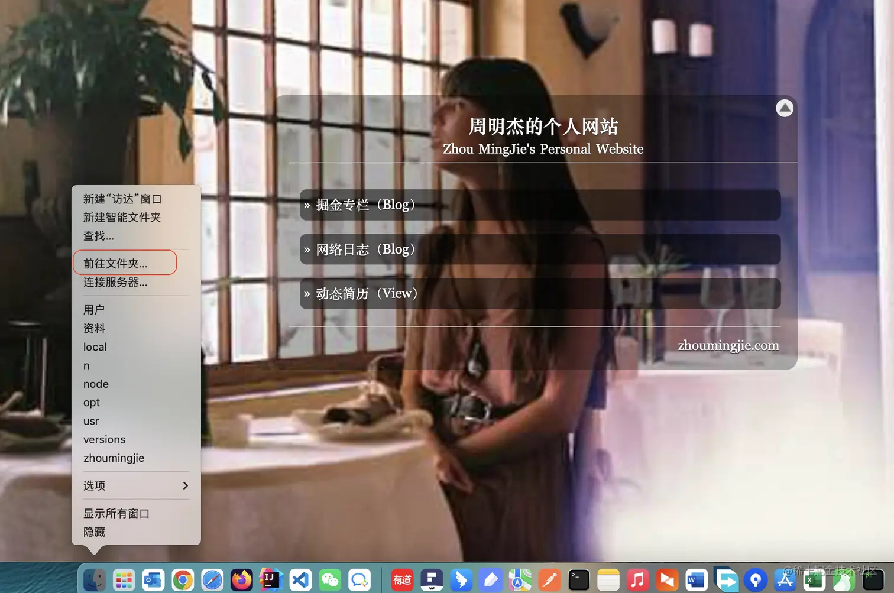Open the white chat-bubble app in Dock
This screenshot has height=593, width=894.
359,580
